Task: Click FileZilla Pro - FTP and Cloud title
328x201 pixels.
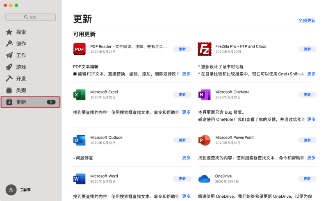Action: (241, 46)
